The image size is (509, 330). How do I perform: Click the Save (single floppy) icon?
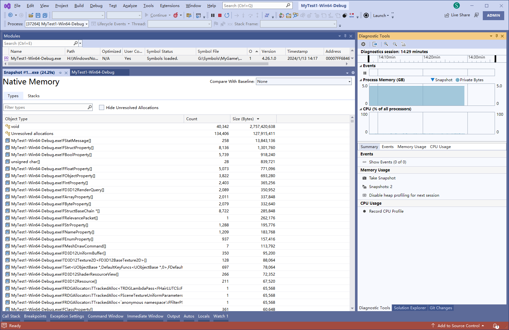(x=38, y=15)
